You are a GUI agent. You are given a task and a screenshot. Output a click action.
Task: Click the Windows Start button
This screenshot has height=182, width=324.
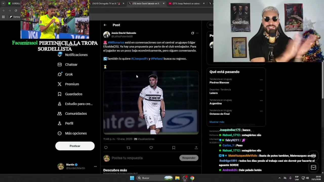tap(132, 178)
